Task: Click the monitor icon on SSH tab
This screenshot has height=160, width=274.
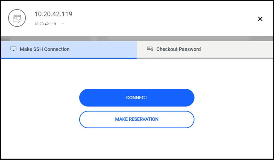Action: [13, 49]
